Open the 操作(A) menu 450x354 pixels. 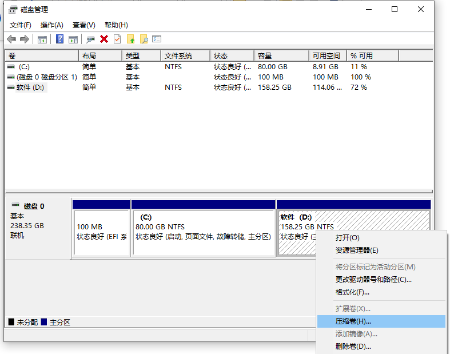[51, 25]
